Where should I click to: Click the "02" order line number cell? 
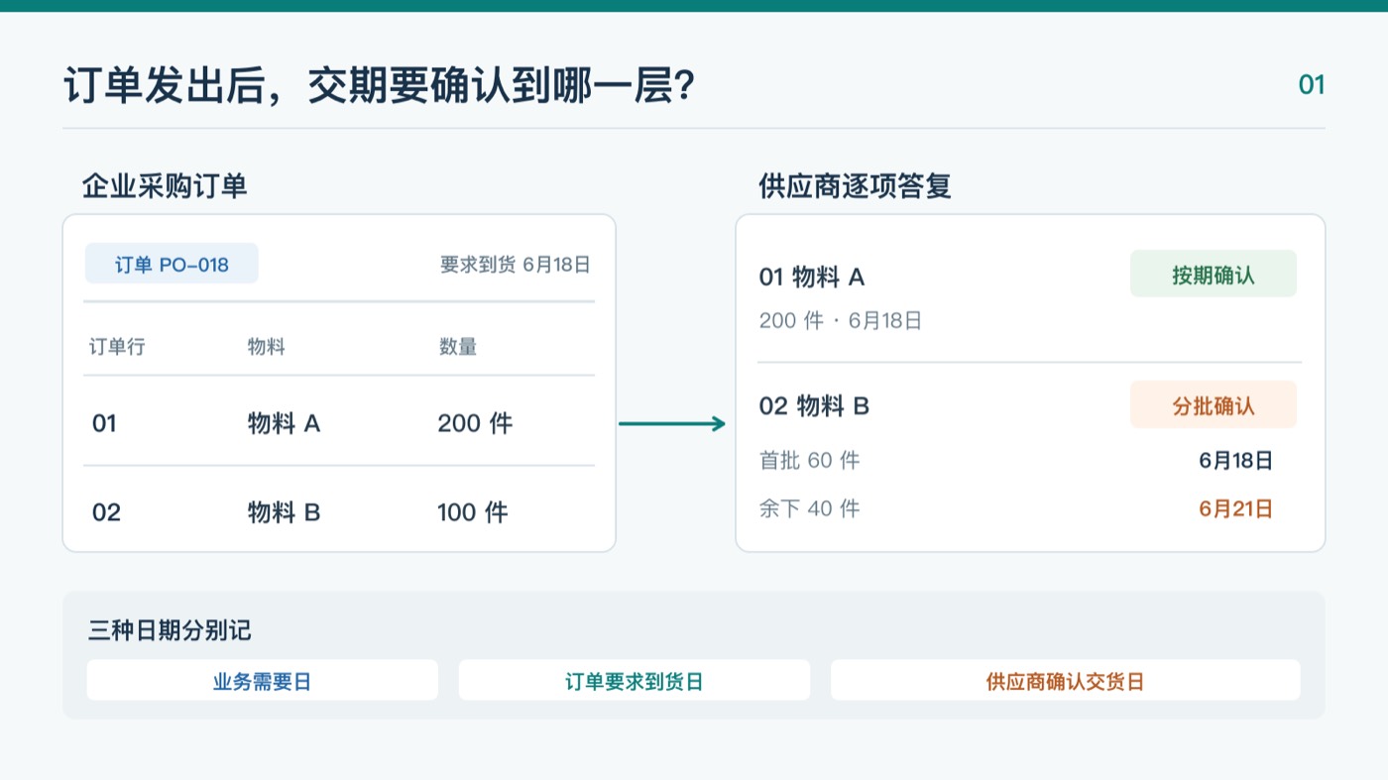tap(106, 512)
